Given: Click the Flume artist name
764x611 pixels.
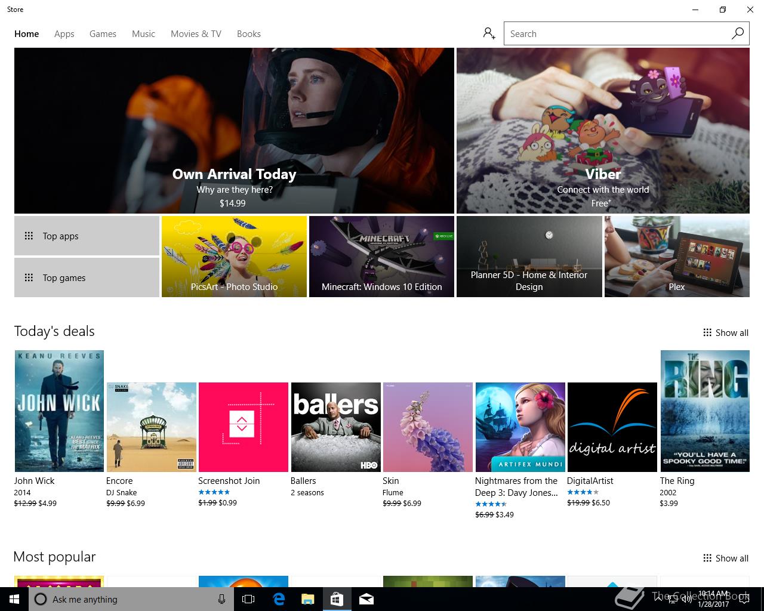Looking at the screenshot, I should tap(393, 493).
